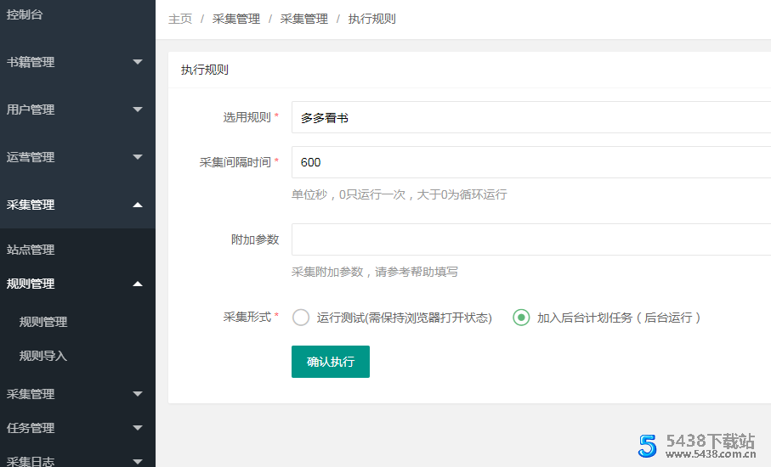Open 站点管理 in the sidebar
771x467 pixels.
[x=31, y=250]
